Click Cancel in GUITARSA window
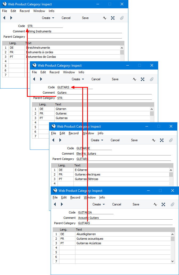This screenshot has width=179, height=275. click(x=117, y=204)
